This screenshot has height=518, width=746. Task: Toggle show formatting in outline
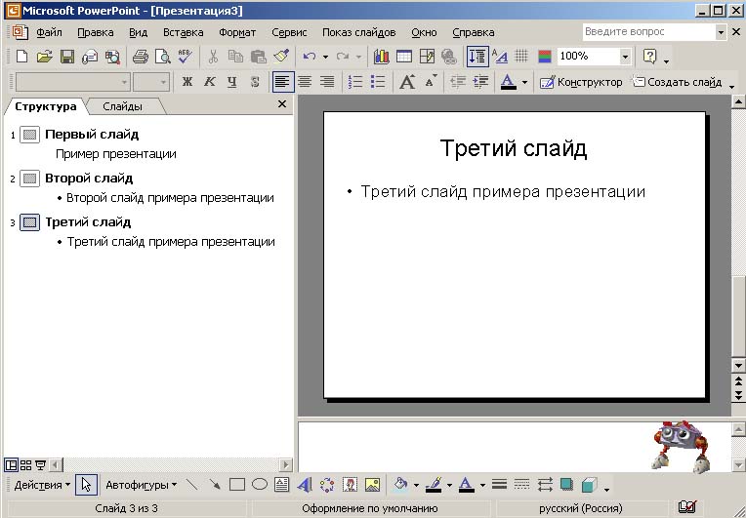[x=499, y=57]
